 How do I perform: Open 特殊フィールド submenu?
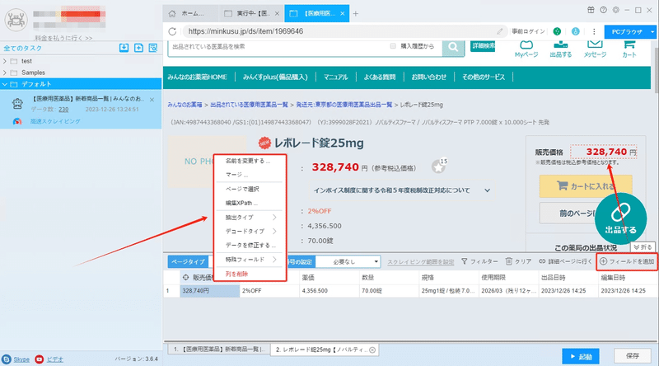tap(250, 260)
